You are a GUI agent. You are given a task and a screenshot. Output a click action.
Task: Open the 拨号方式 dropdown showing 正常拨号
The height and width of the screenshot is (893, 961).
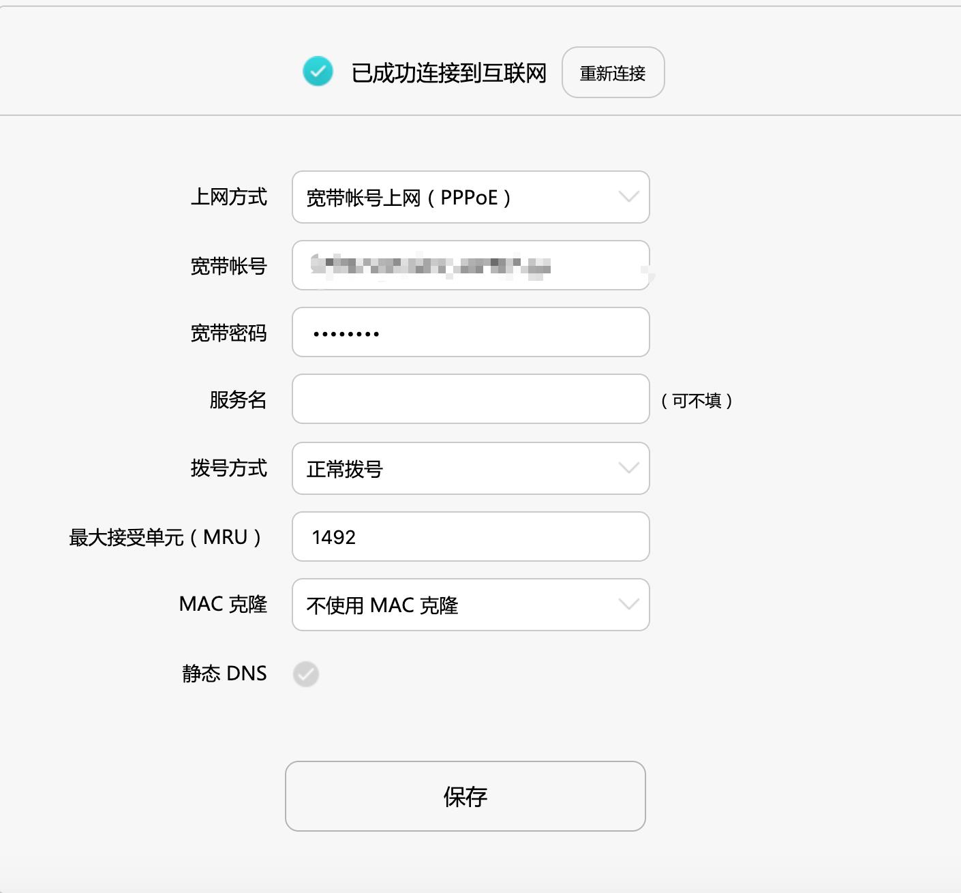pos(470,468)
